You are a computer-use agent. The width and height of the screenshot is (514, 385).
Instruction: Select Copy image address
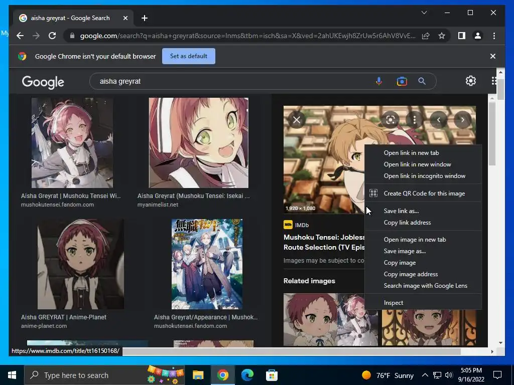pos(423,274)
